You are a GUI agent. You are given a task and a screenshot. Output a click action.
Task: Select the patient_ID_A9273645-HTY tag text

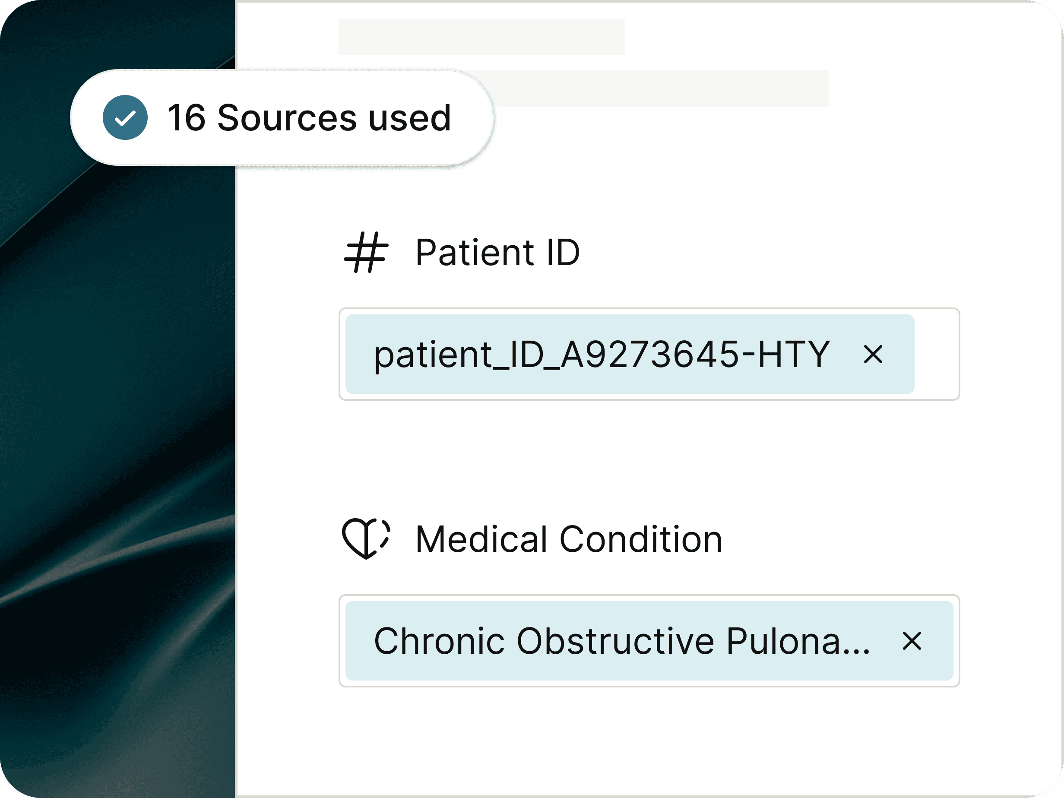point(601,355)
